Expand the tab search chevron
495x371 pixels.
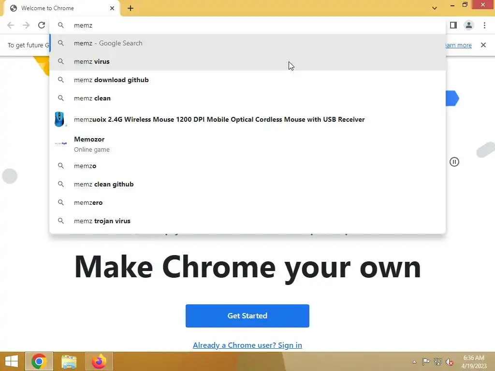tap(435, 8)
